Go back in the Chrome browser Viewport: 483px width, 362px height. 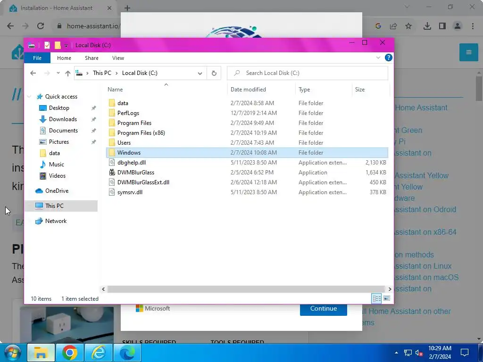pos(10,26)
